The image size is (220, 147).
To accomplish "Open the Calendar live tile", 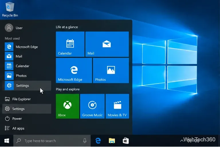I will click(x=70, y=44).
